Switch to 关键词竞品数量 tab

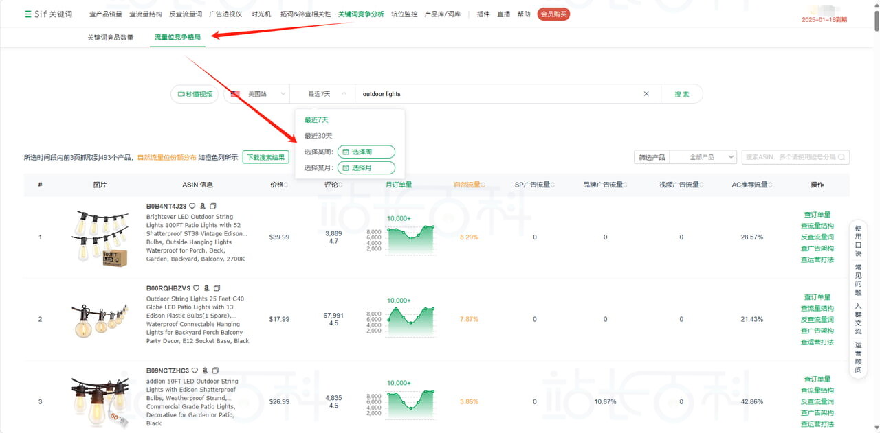coord(111,37)
